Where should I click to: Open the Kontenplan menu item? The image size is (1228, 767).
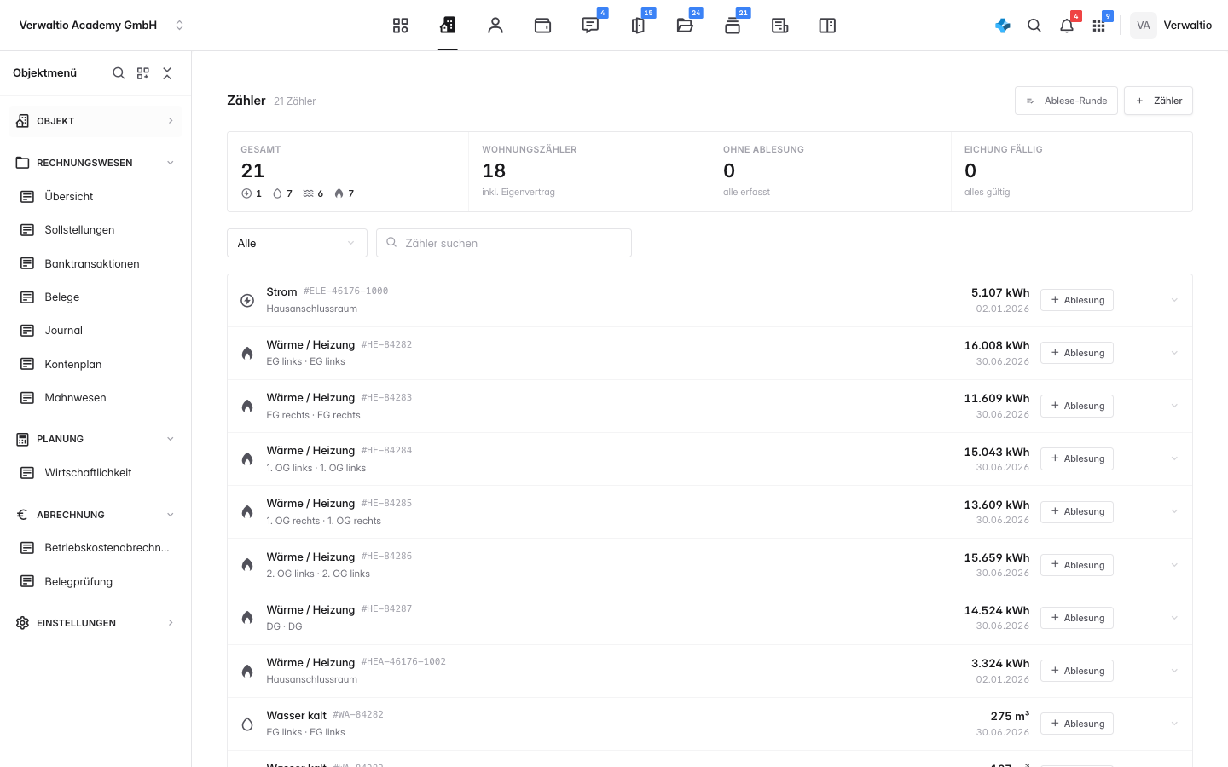click(x=96, y=365)
